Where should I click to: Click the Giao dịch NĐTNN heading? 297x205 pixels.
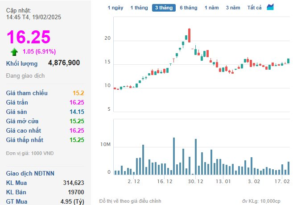tap(30, 173)
